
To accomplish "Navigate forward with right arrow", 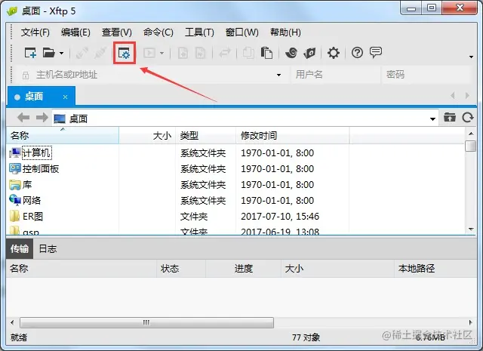I will (42, 118).
